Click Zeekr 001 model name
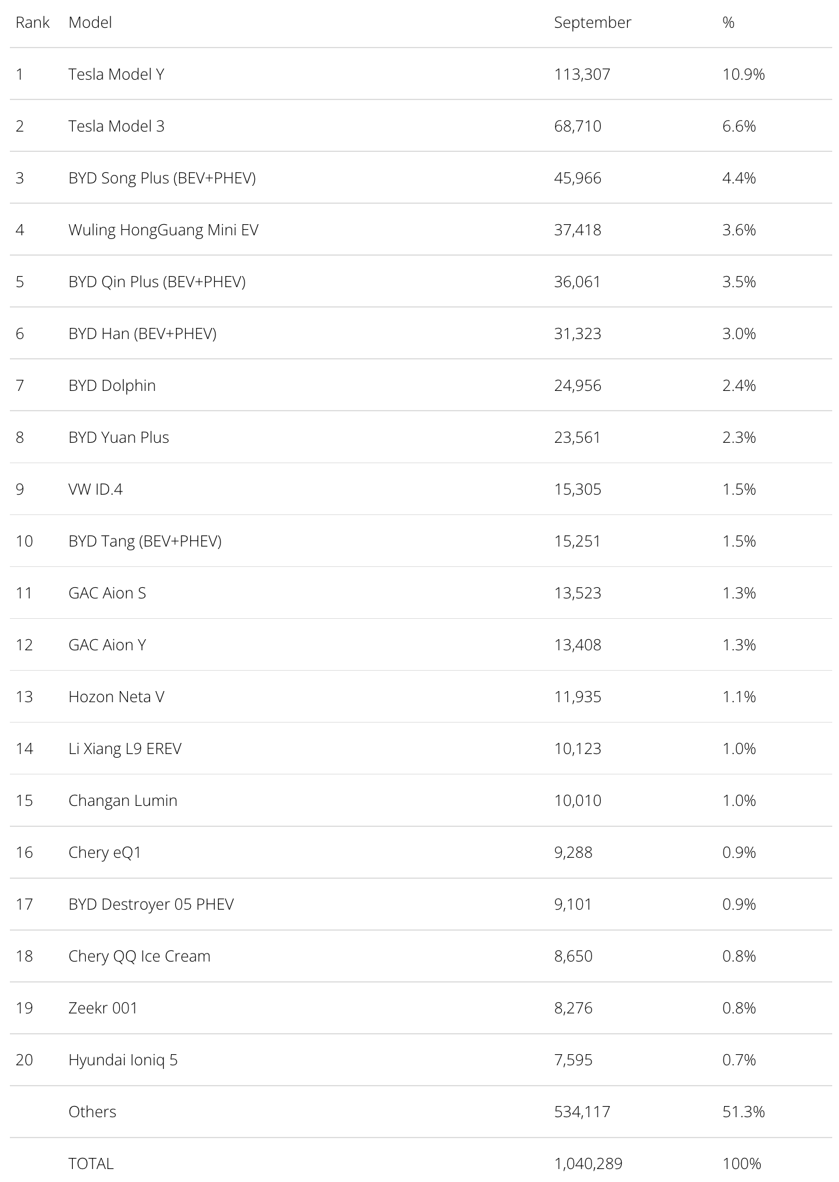The image size is (839, 1182). tap(102, 1008)
